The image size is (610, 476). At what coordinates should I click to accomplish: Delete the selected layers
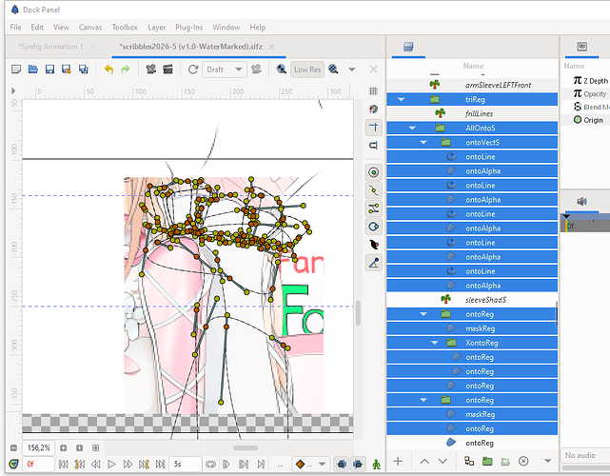pyautogui.click(x=523, y=461)
